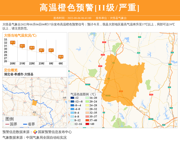This screenshot has height=141, width=180.
Task: Select the 26.6 data point at 6时
Action: coord(61,56)
